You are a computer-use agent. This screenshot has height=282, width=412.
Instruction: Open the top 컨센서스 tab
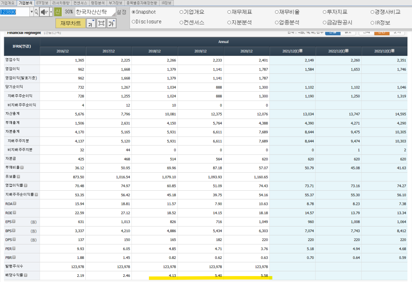(80, 3)
